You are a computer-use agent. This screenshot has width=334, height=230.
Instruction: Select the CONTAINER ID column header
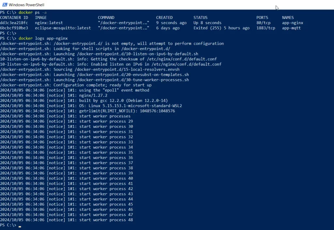point(14,18)
